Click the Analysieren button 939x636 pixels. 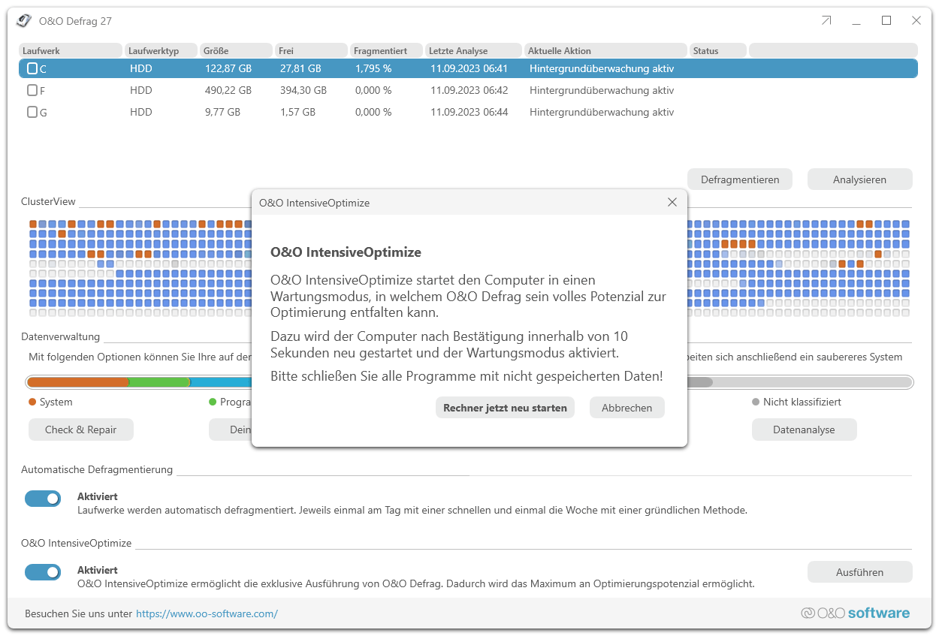click(860, 179)
